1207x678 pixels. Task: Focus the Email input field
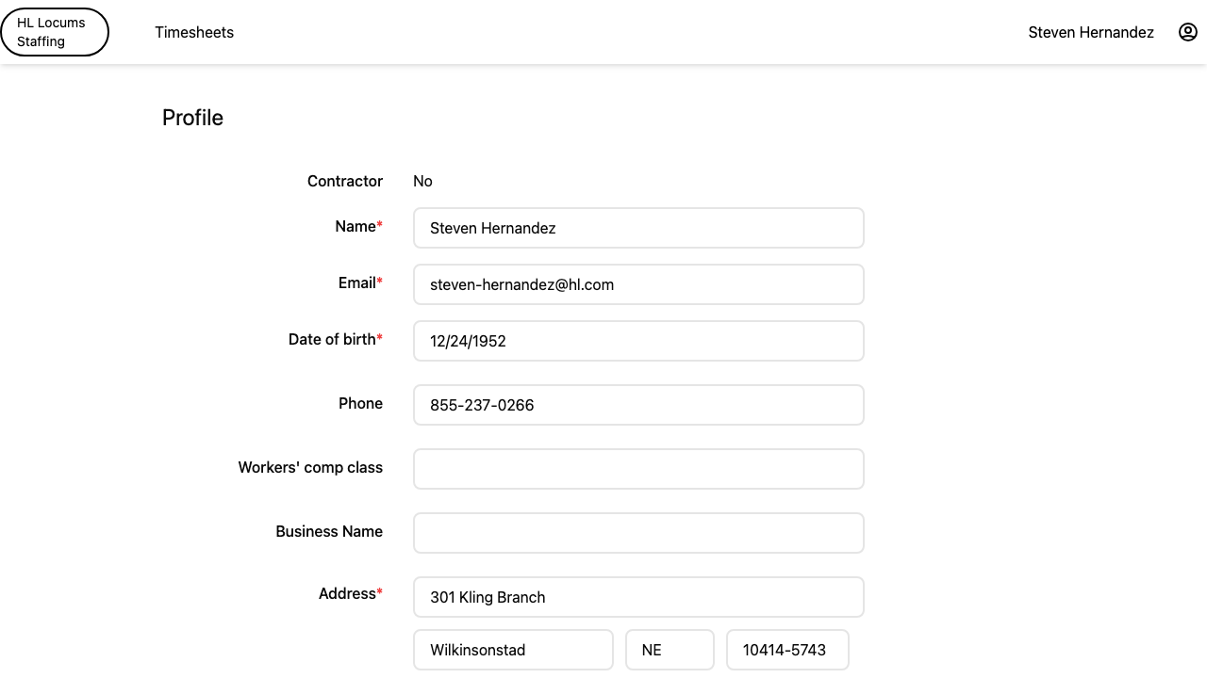point(638,284)
